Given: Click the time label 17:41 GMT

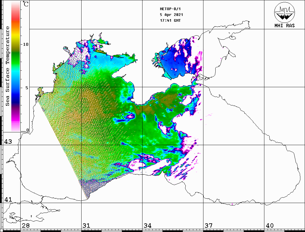Looking at the screenshot, I should (x=170, y=20).
